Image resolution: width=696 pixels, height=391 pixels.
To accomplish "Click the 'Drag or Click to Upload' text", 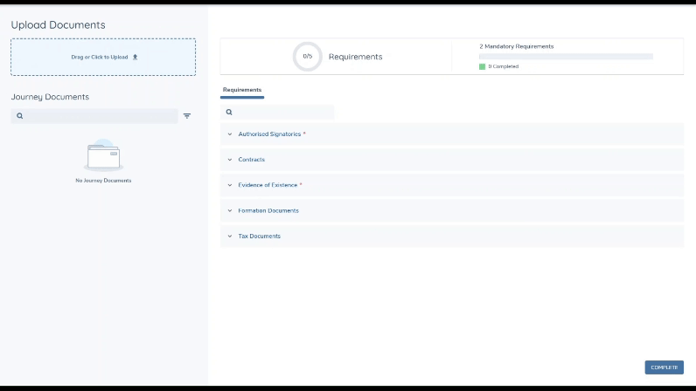I will point(100,58).
